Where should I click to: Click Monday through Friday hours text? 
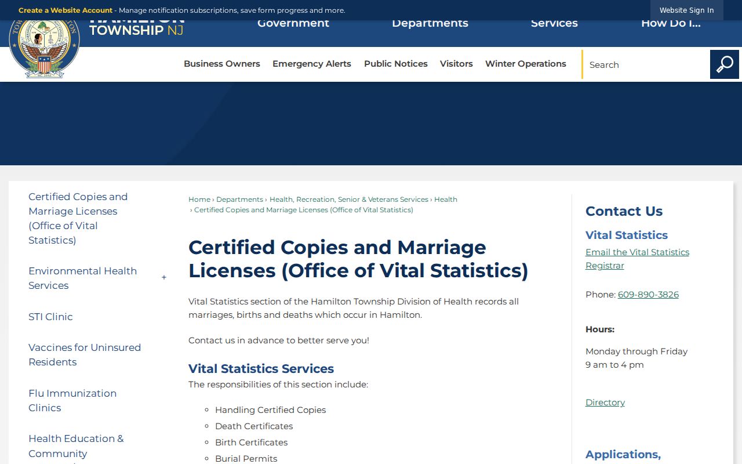click(x=636, y=351)
